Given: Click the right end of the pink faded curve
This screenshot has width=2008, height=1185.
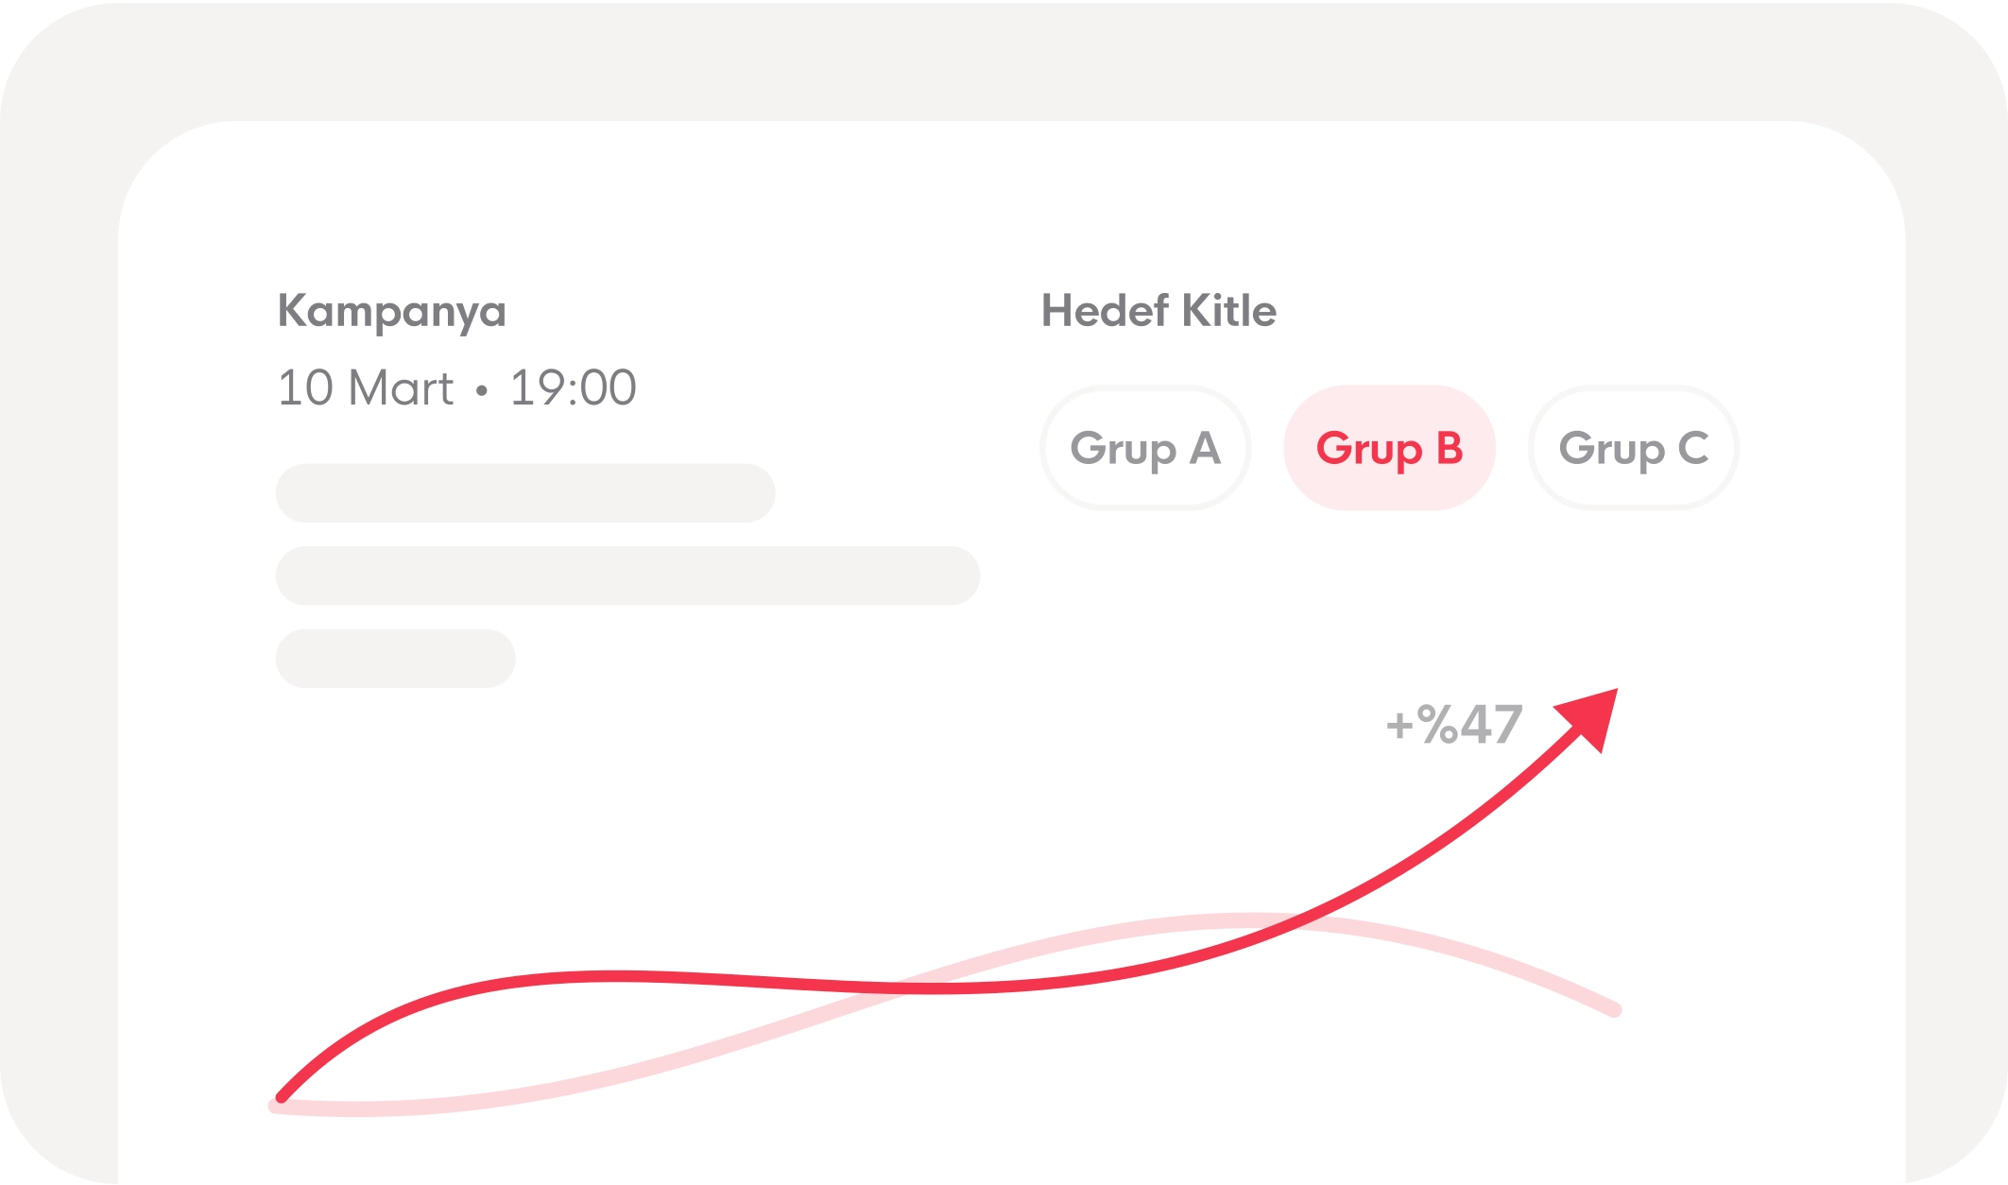Looking at the screenshot, I should point(1614,1009).
